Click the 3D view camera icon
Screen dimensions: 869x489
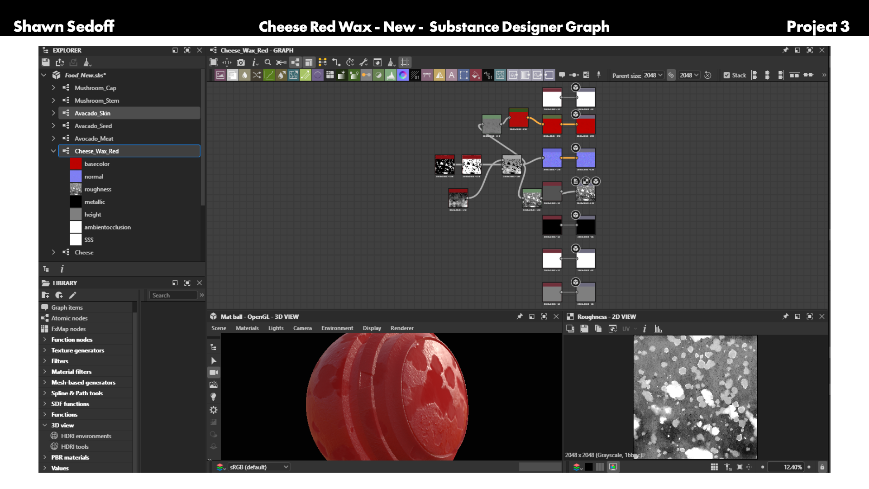pos(214,372)
